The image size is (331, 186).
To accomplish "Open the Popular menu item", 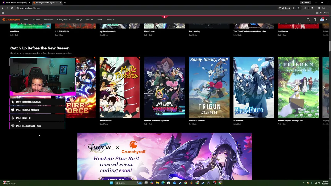I will pyautogui.click(x=36, y=19).
